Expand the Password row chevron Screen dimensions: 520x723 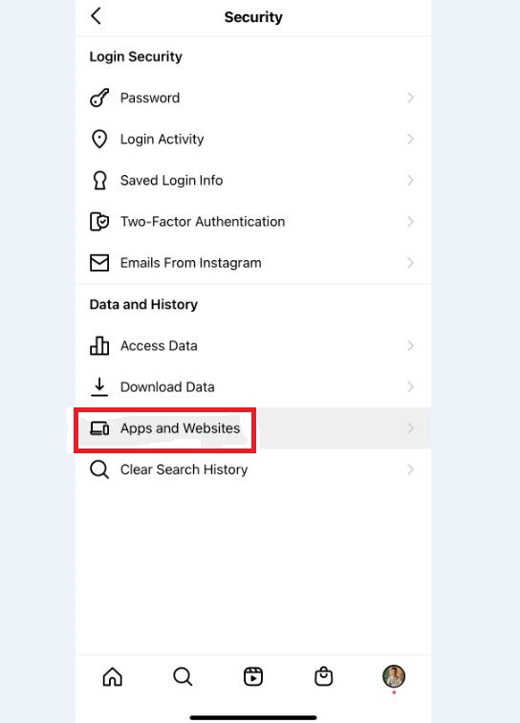[x=410, y=98]
